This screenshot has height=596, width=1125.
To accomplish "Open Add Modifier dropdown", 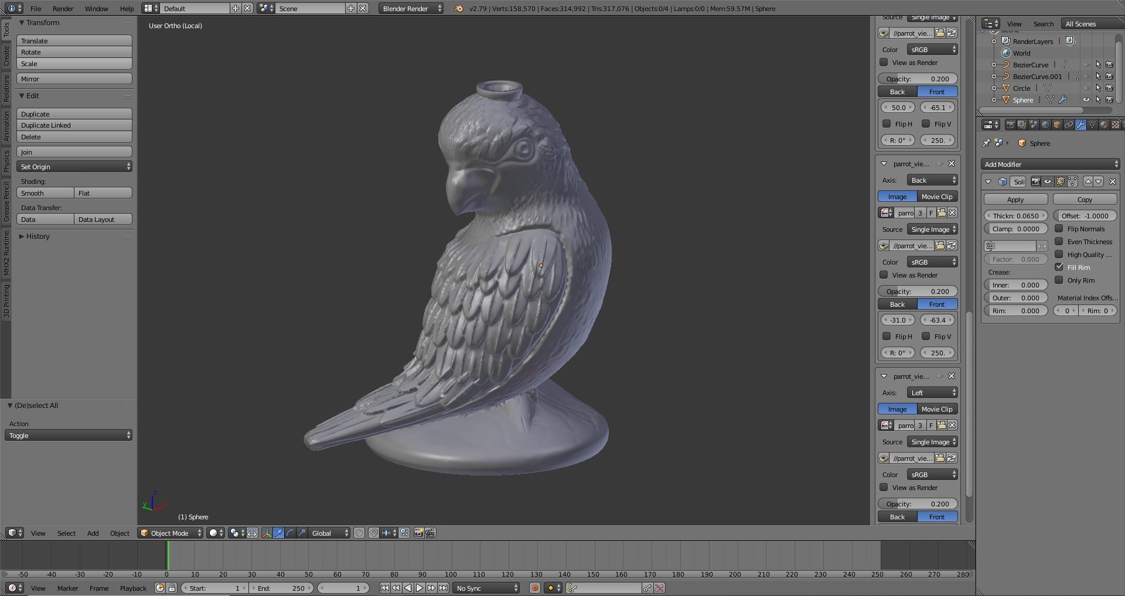I will pos(1051,165).
